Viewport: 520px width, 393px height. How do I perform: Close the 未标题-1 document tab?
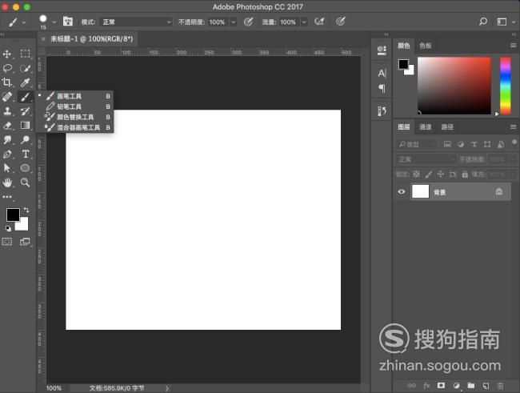[43, 39]
